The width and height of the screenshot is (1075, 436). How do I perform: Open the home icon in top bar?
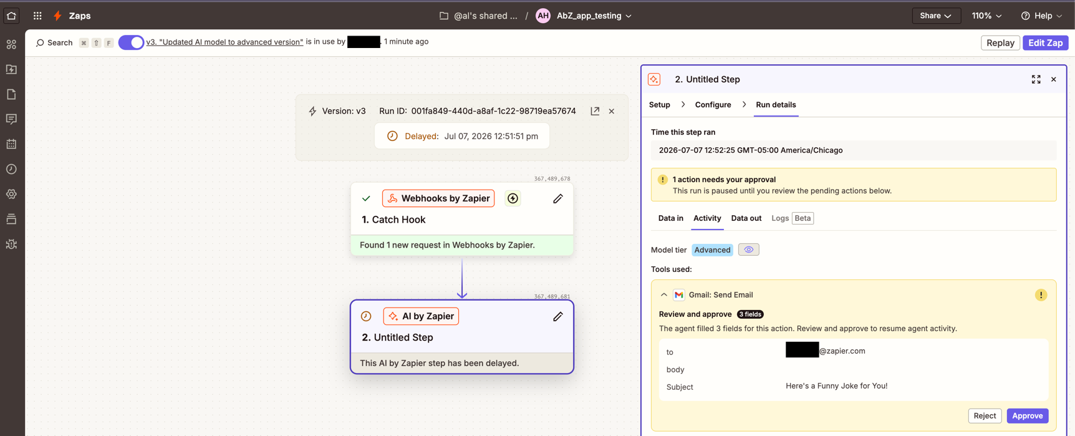click(x=11, y=16)
